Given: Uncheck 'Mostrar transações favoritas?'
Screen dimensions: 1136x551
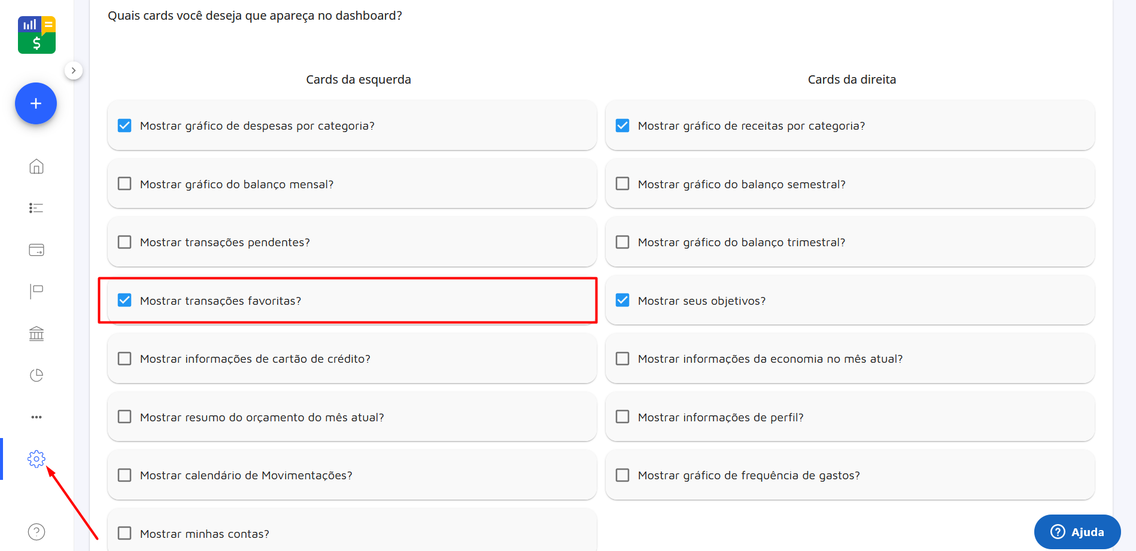Looking at the screenshot, I should pyautogui.click(x=124, y=300).
